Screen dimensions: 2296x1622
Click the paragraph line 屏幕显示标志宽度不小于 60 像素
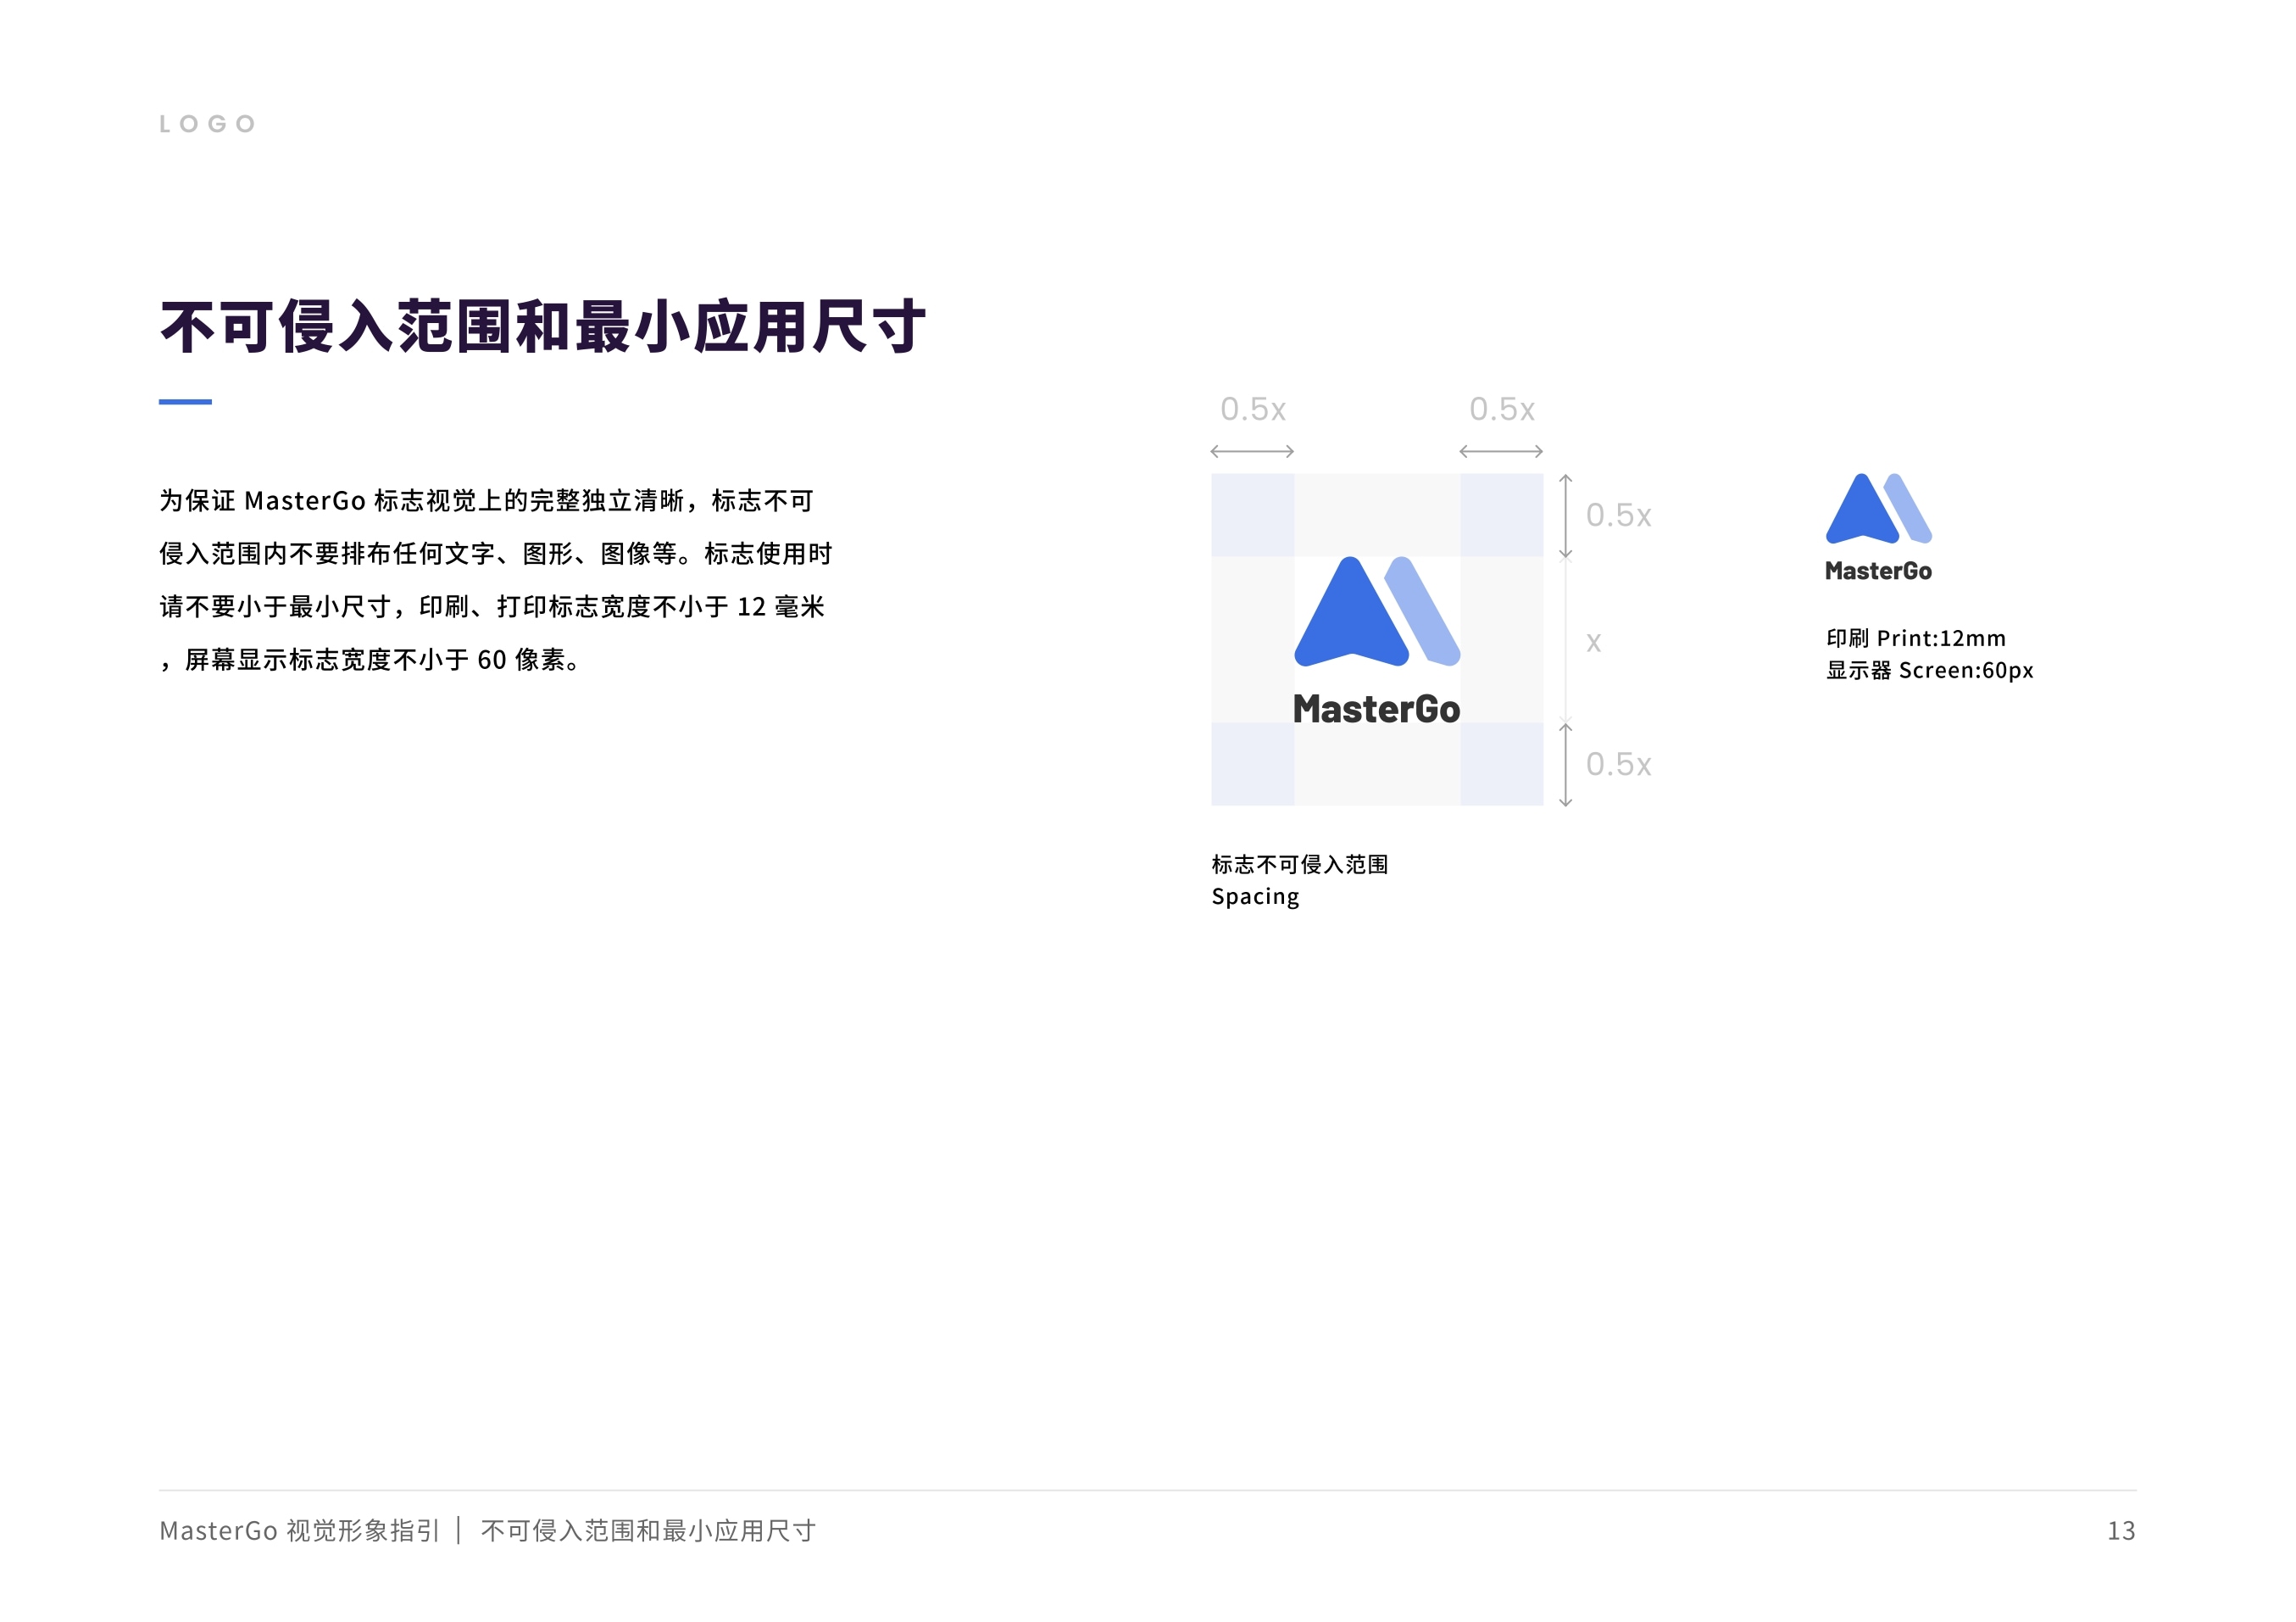pos(372,660)
